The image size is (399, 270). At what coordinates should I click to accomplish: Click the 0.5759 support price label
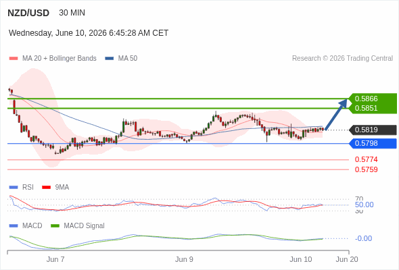[366, 169]
